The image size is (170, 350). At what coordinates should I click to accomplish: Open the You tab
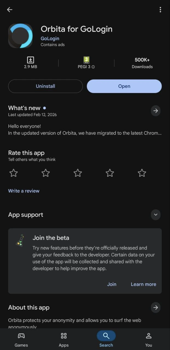(148, 339)
